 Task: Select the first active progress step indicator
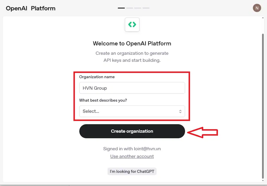click(x=121, y=8)
